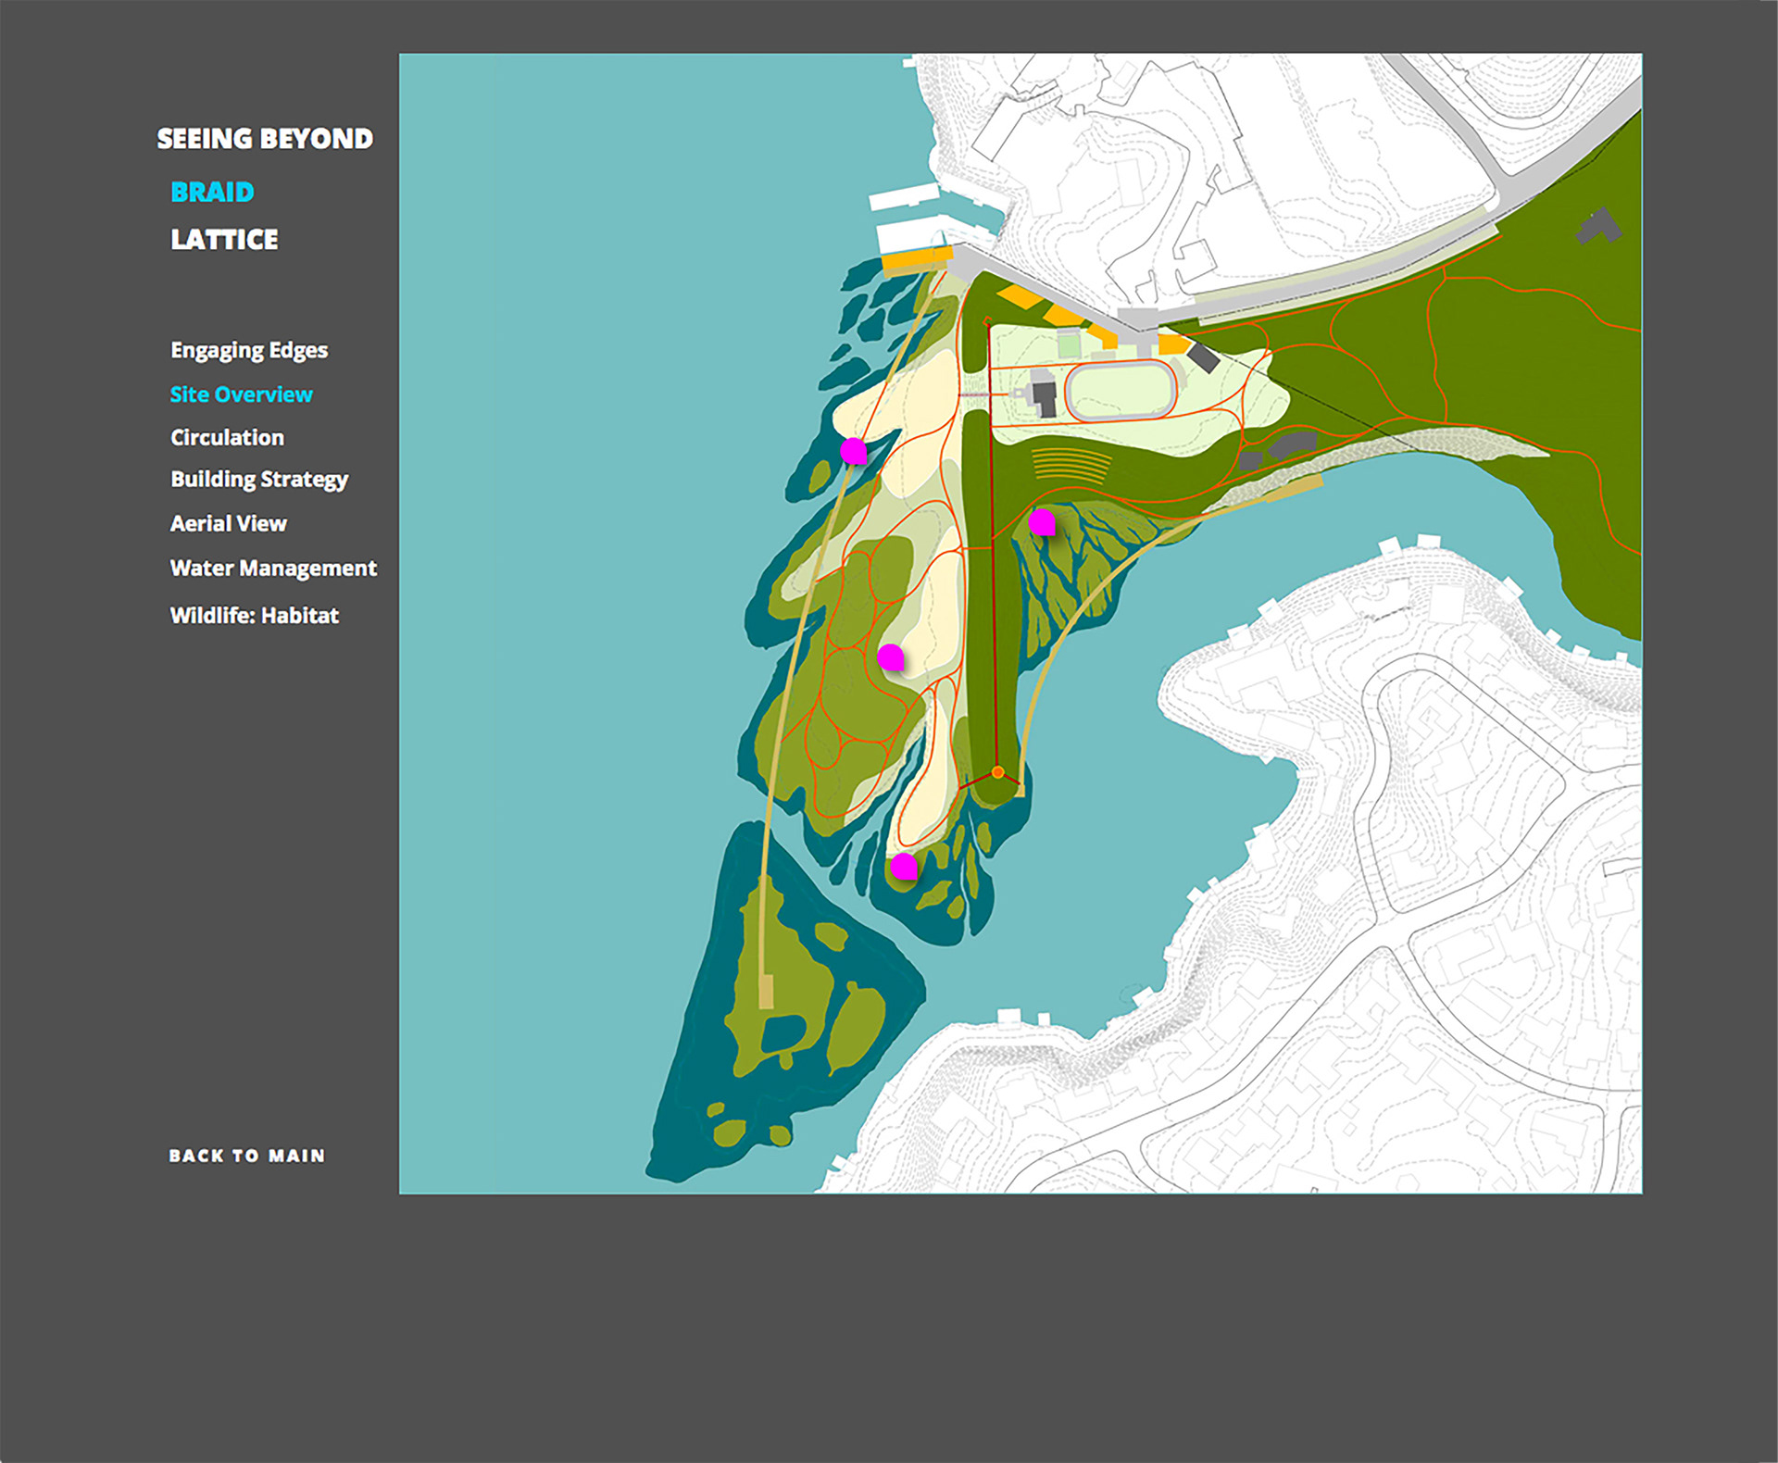Click BACK TO MAIN link
This screenshot has height=1463, width=1778.
point(246,1156)
